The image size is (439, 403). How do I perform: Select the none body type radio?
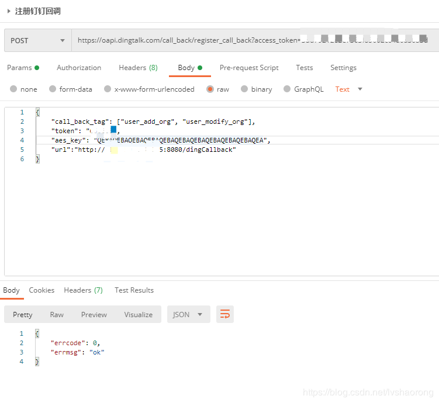tap(13, 89)
